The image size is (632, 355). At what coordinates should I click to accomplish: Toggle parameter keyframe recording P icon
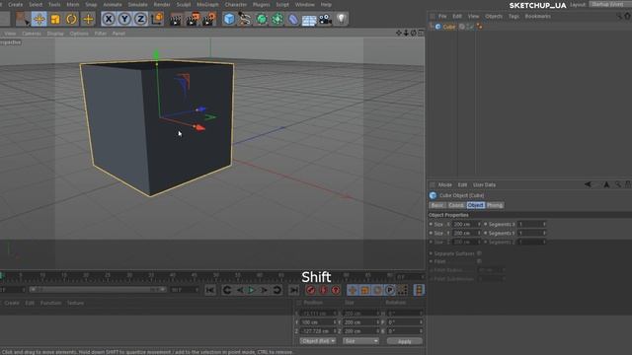(390, 290)
